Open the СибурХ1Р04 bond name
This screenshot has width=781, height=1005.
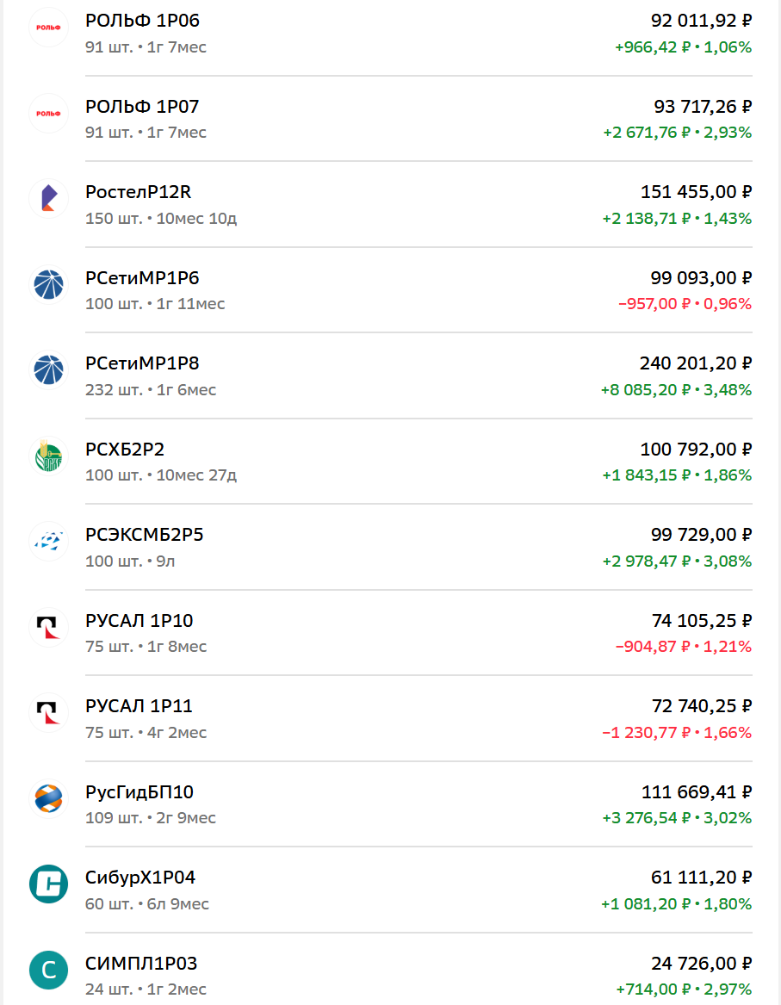[140, 878]
